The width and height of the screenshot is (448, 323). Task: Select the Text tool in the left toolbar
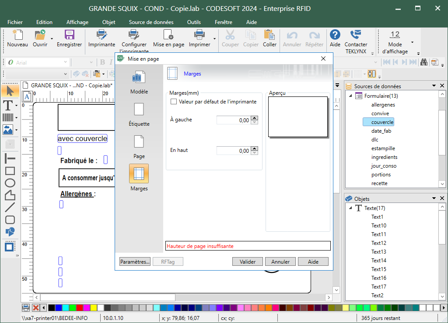tap(8, 105)
